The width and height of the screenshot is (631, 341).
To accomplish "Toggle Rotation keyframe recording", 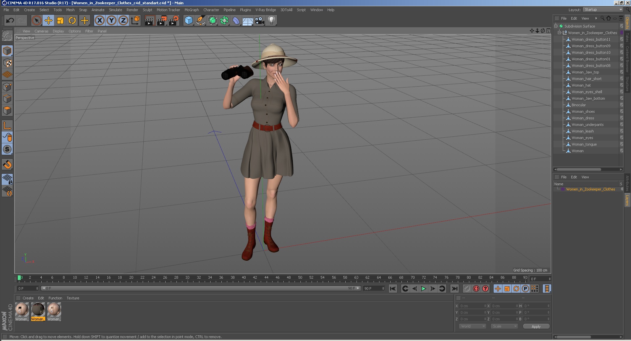I will (516, 289).
